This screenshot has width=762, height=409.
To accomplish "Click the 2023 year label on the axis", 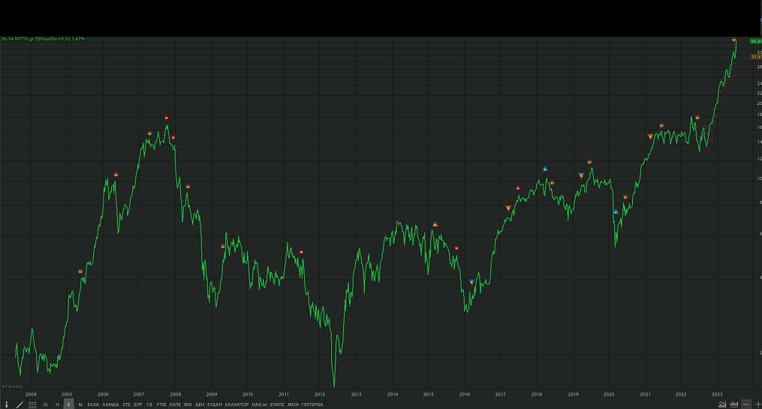I will point(717,395).
